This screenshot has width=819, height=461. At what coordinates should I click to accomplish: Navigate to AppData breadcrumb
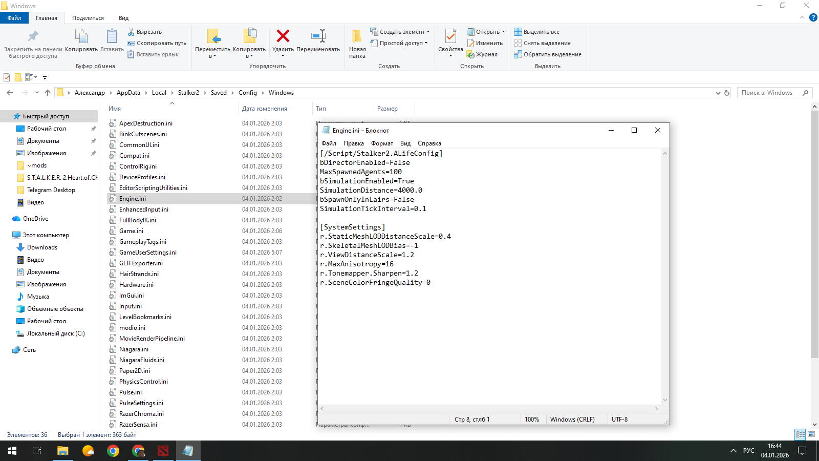(128, 93)
